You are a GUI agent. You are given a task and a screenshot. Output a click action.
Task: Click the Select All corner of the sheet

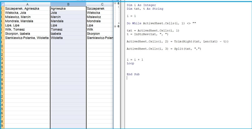point(2,4)
